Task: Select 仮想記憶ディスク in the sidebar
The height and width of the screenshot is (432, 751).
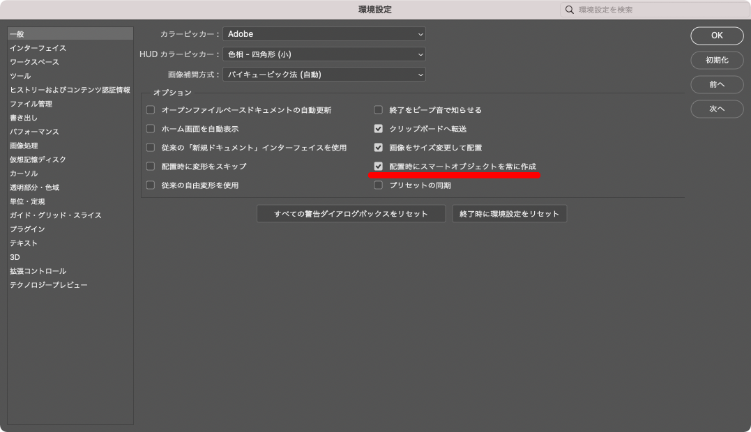Action: click(40, 159)
